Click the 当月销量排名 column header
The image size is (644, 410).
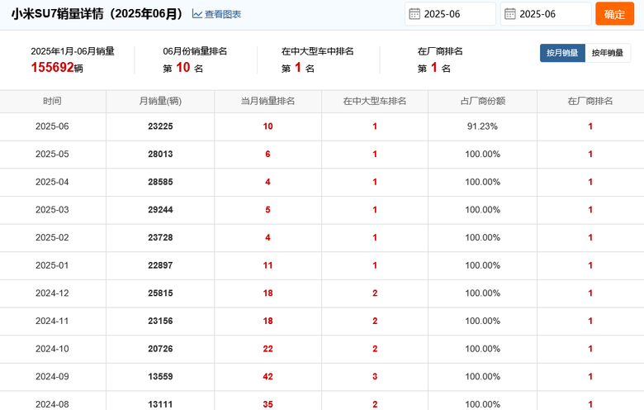point(268,101)
